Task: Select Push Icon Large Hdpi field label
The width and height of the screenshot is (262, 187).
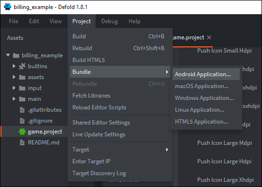Action: pos(224,161)
